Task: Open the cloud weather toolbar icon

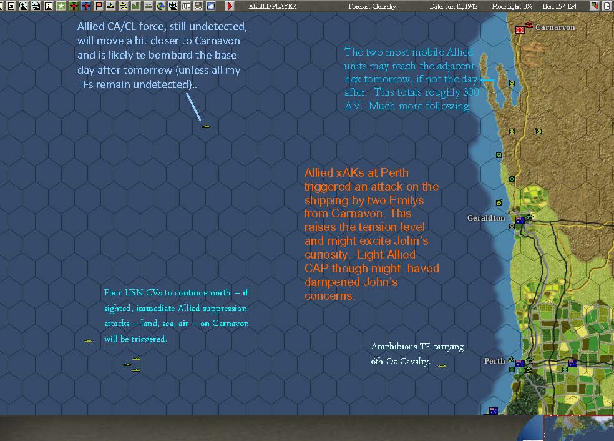Action: tap(211, 6)
